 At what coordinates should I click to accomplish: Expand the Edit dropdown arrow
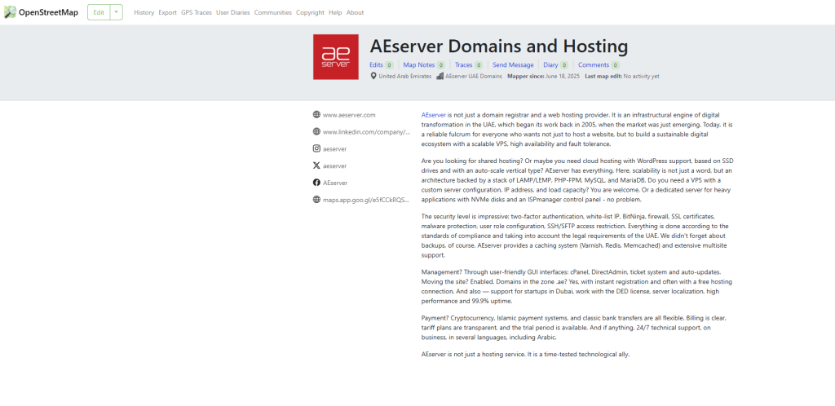coord(116,12)
